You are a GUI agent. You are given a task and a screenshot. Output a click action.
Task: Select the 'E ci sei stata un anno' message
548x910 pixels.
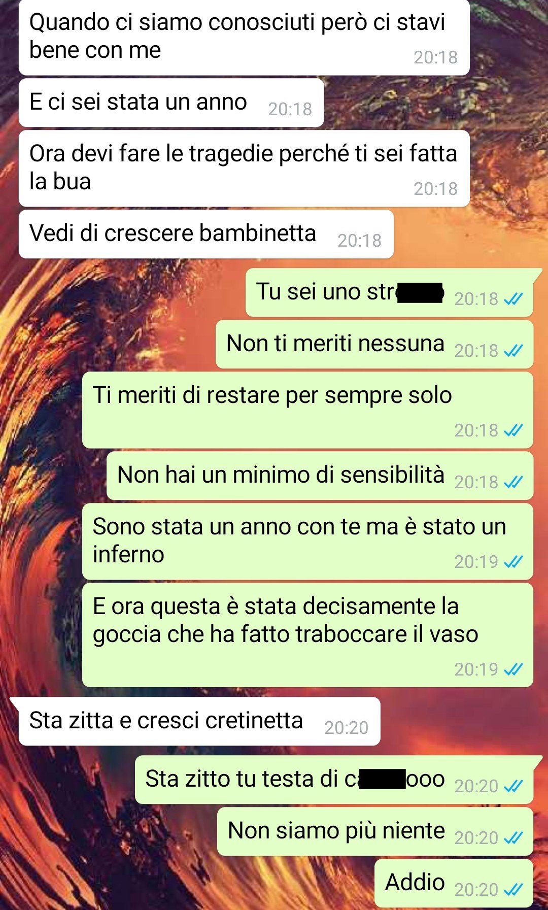coord(171,103)
